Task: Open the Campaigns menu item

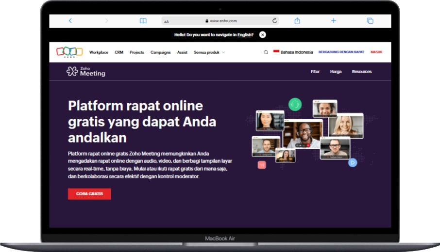Action: pyautogui.click(x=161, y=52)
